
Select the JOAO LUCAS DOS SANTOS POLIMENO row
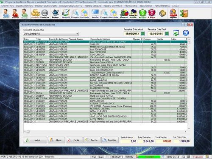[105, 117]
